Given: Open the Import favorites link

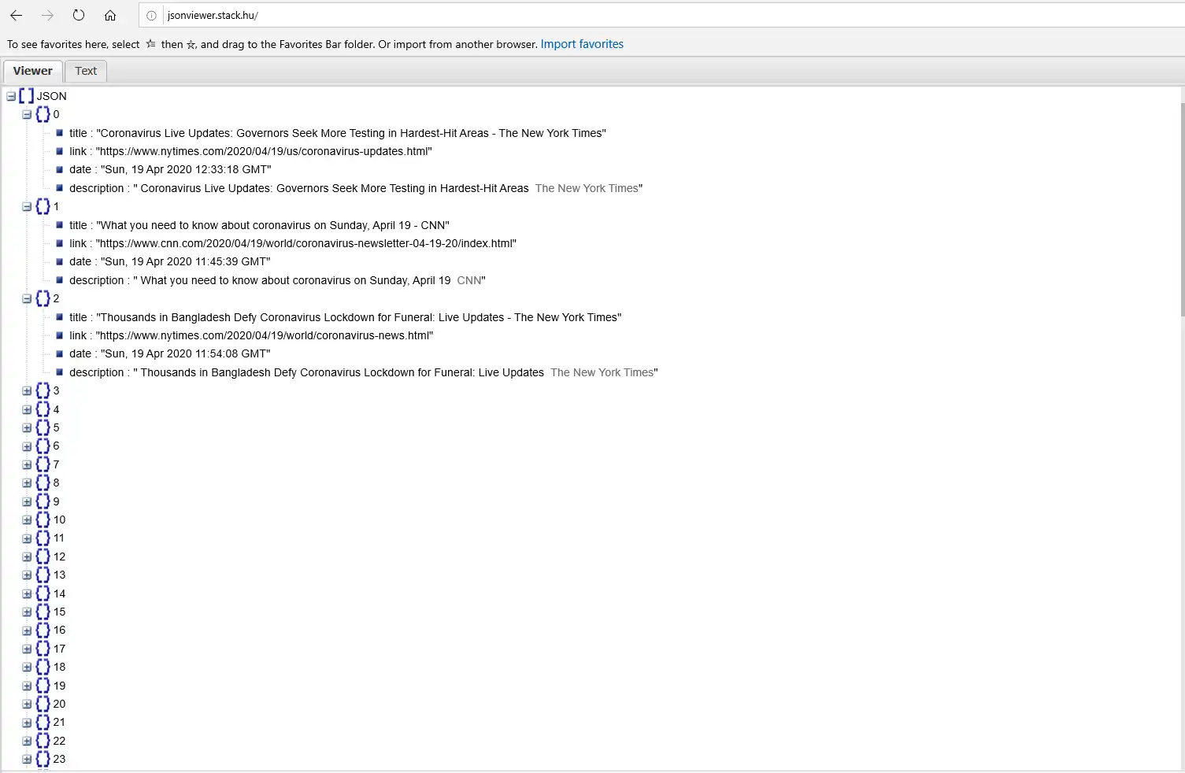Looking at the screenshot, I should [x=582, y=44].
